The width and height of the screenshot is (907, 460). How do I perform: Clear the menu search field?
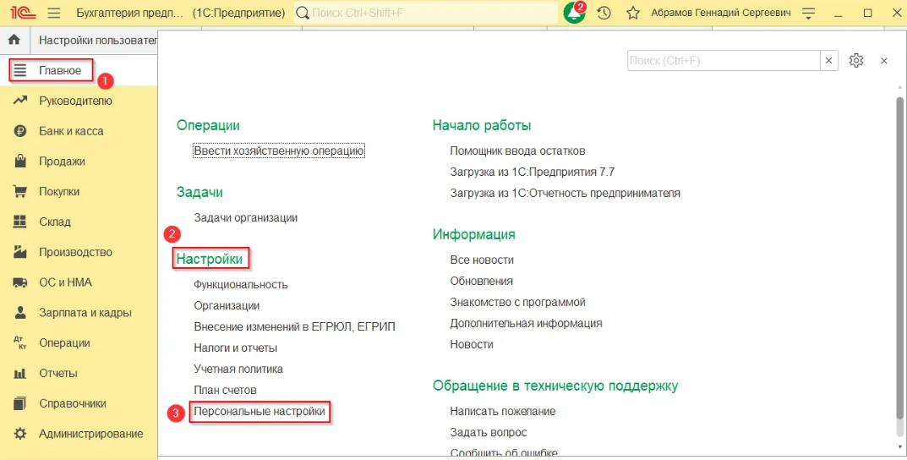click(x=829, y=61)
